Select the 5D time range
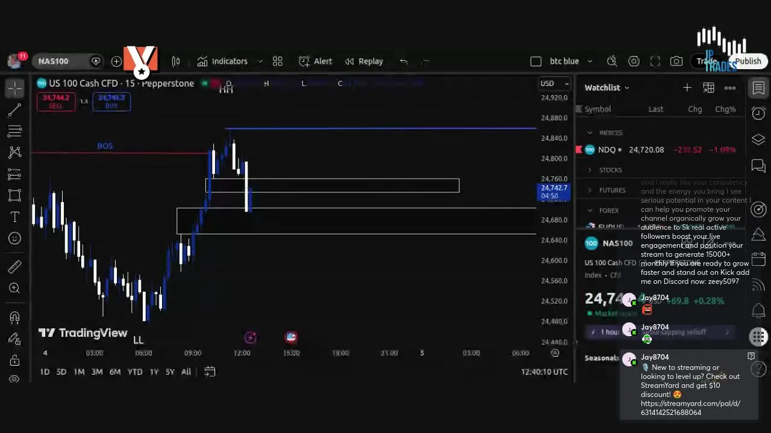Image resolution: width=771 pixels, height=433 pixels. 61,372
